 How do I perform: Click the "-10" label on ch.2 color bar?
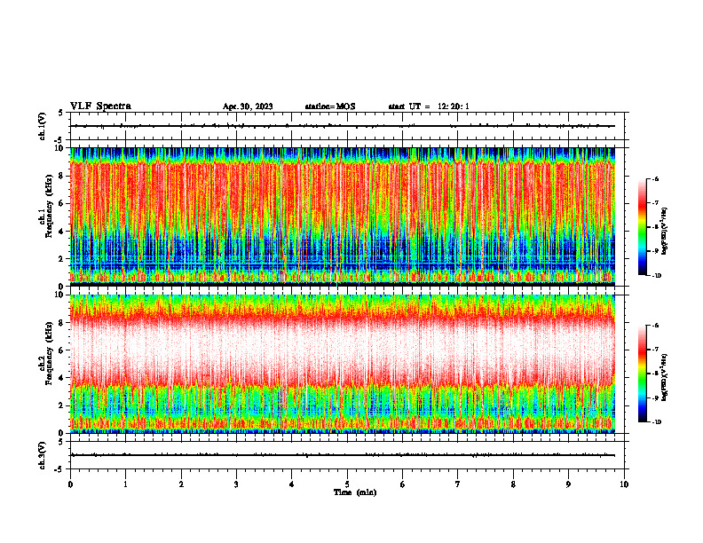(x=656, y=422)
